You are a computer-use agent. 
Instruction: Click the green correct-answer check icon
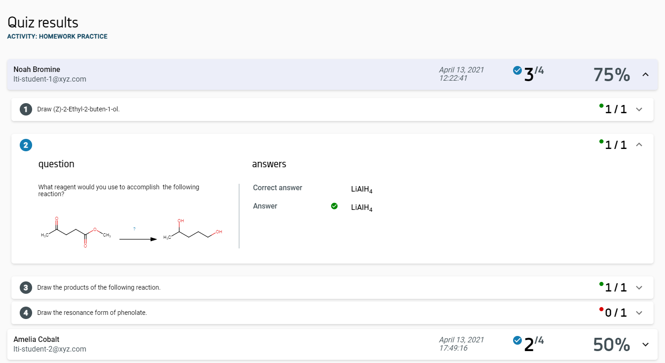tap(334, 206)
